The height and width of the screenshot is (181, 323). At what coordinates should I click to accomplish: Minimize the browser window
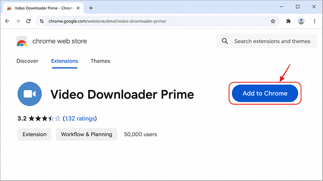point(281,7)
